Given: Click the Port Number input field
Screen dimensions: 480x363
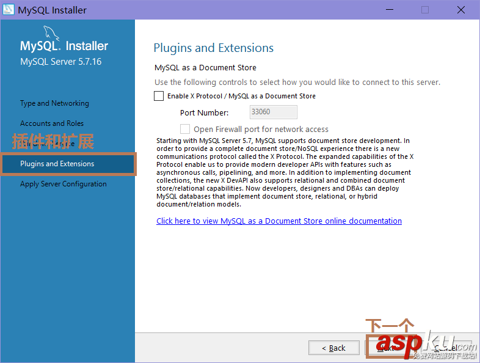Looking at the screenshot, I should [274, 112].
